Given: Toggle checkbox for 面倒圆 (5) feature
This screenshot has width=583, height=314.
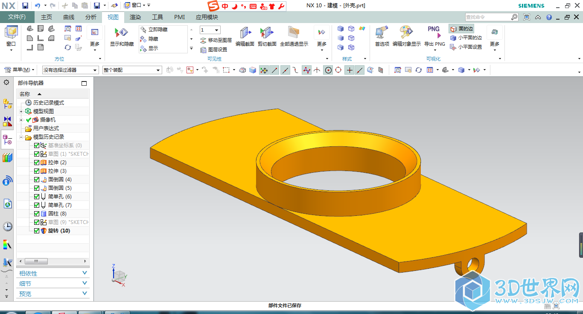Looking at the screenshot, I should [37, 188].
